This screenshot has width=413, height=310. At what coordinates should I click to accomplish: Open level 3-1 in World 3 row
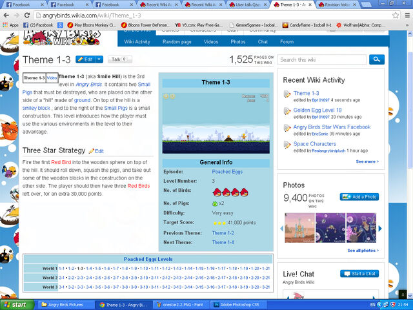[x=62, y=287]
